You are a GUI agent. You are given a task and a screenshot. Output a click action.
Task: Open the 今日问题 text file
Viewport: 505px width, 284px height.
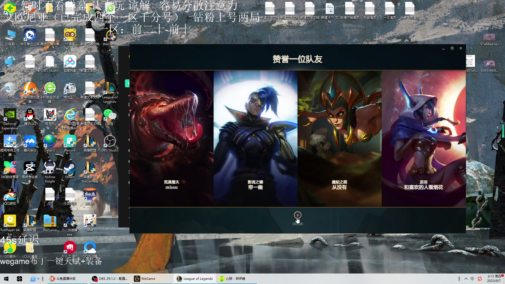pyautogui.click(x=70, y=197)
